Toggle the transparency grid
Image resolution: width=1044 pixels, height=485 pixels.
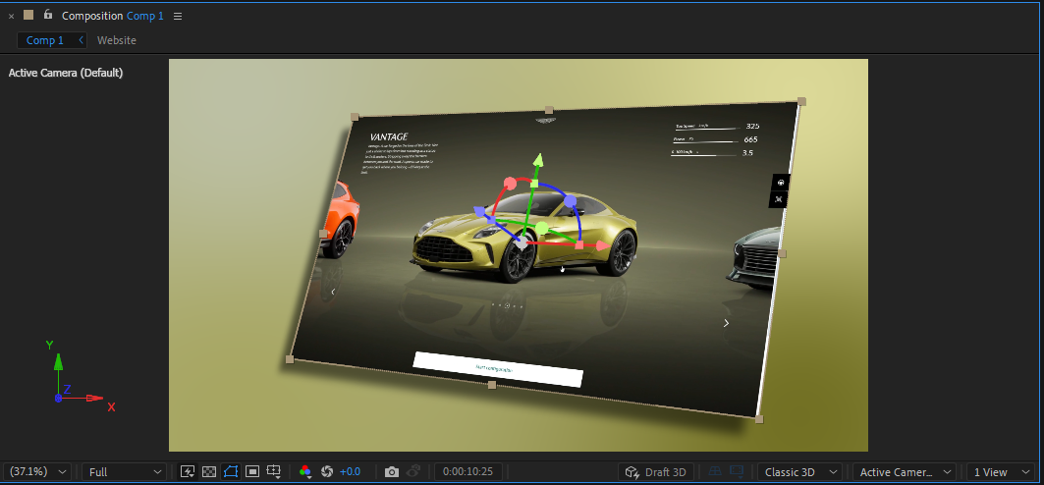[208, 472]
